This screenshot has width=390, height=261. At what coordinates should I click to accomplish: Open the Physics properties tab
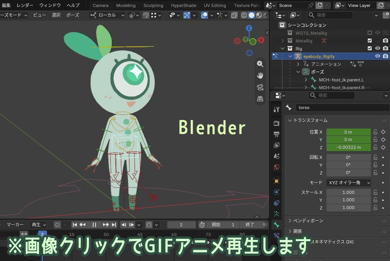pyautogui.click(x=277, y=192)
